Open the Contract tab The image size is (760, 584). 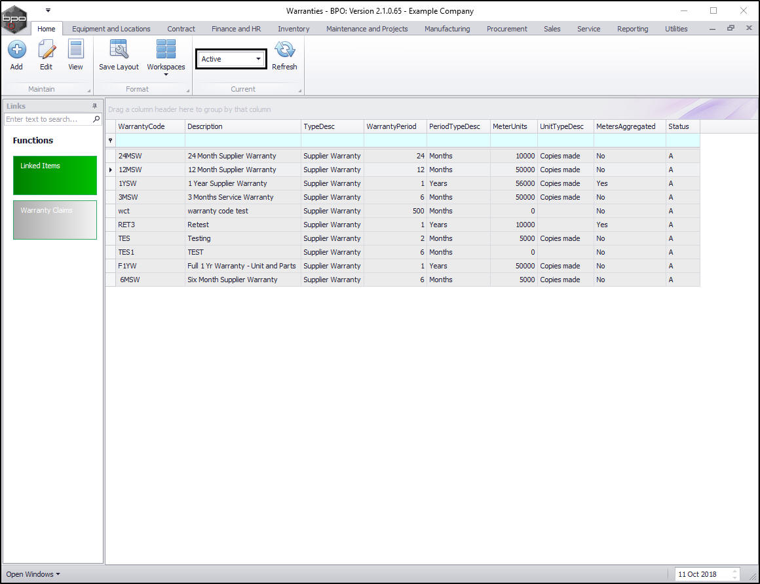coord(181,29)
